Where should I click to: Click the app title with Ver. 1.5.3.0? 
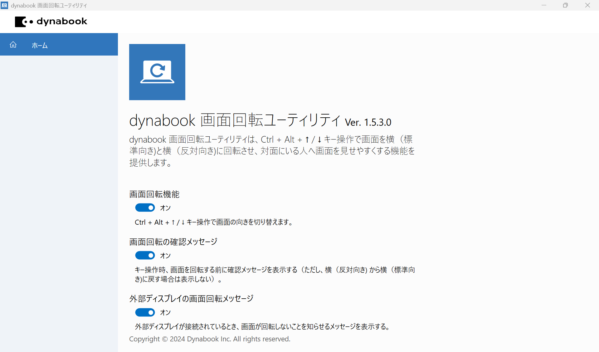coord(260,120)
